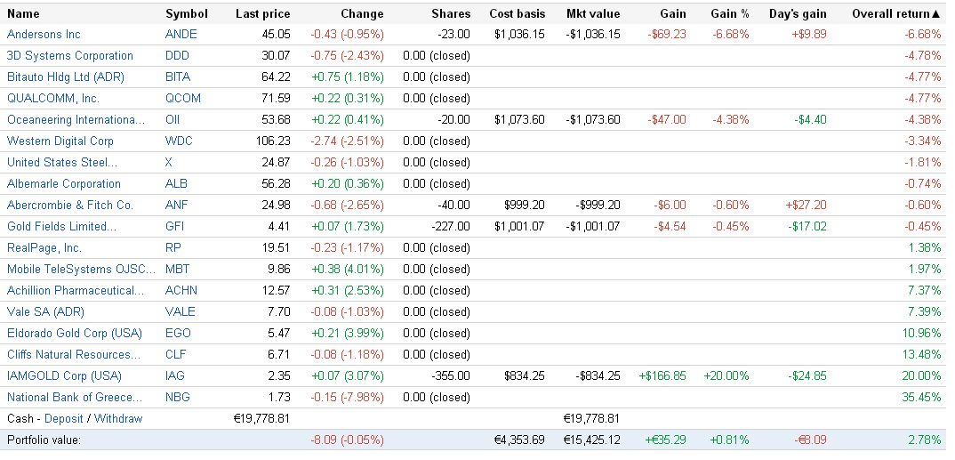Open Bitauto Hldg Ltd (ADR) page

point(66,77)
